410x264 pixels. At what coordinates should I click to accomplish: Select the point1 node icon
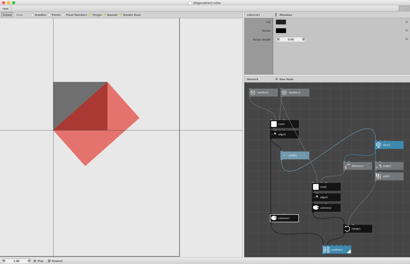pos(284,155)
